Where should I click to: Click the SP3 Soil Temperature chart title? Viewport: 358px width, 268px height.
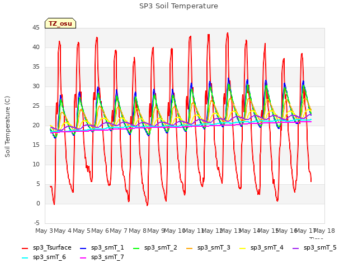178,6
